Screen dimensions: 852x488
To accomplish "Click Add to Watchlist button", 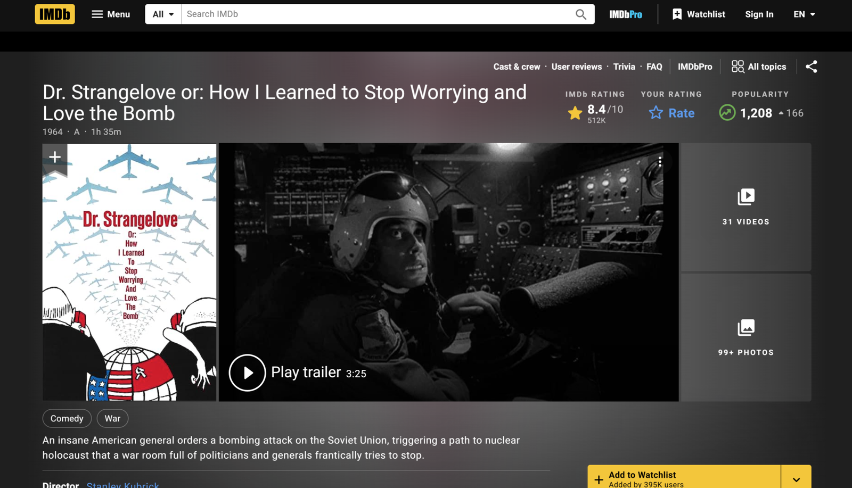I will pos(684,478).
